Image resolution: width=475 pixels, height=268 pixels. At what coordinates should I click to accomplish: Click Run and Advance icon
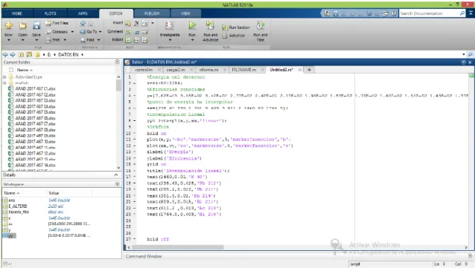[x=210, y=25]
